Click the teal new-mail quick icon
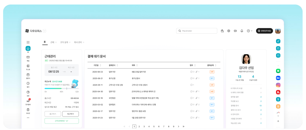 [x=278, y=56]
